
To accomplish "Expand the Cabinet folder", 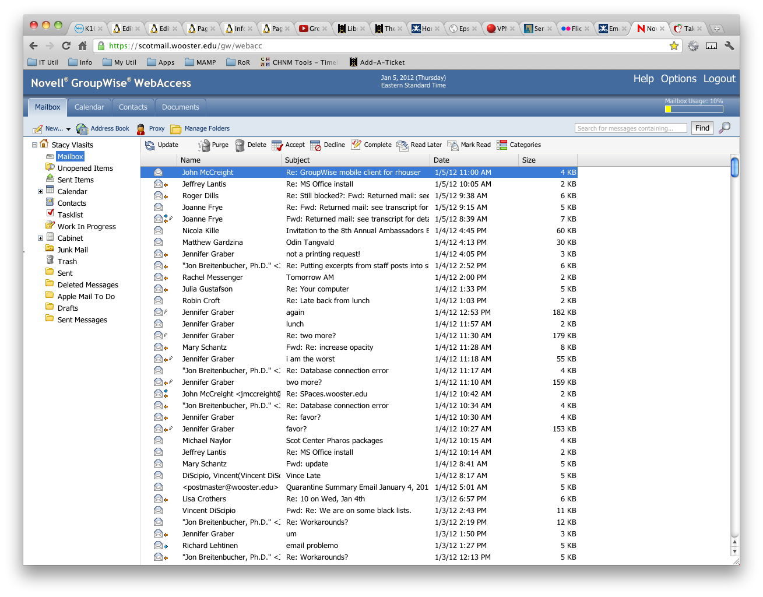I will (40, 238).
